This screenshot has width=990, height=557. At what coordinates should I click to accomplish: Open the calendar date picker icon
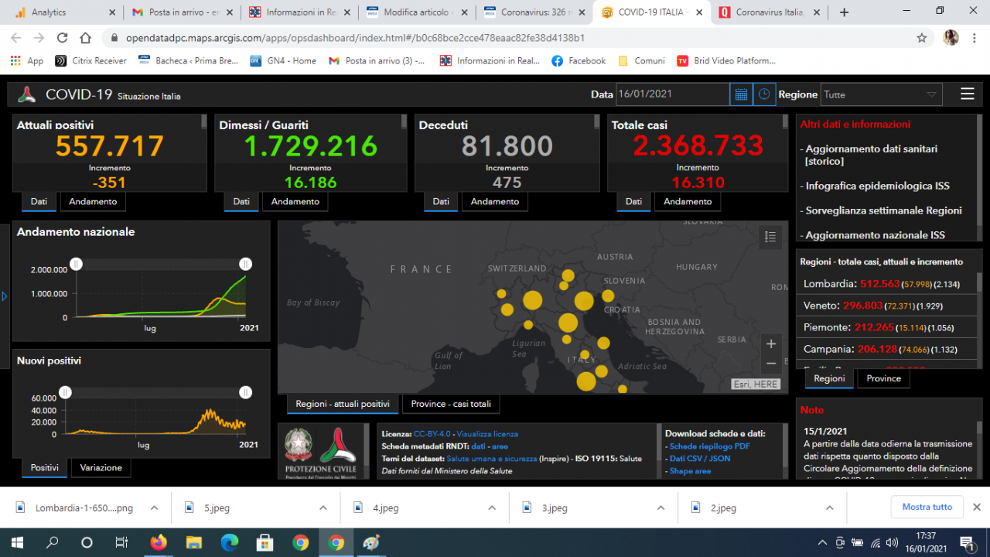click(x=741, y=94)
